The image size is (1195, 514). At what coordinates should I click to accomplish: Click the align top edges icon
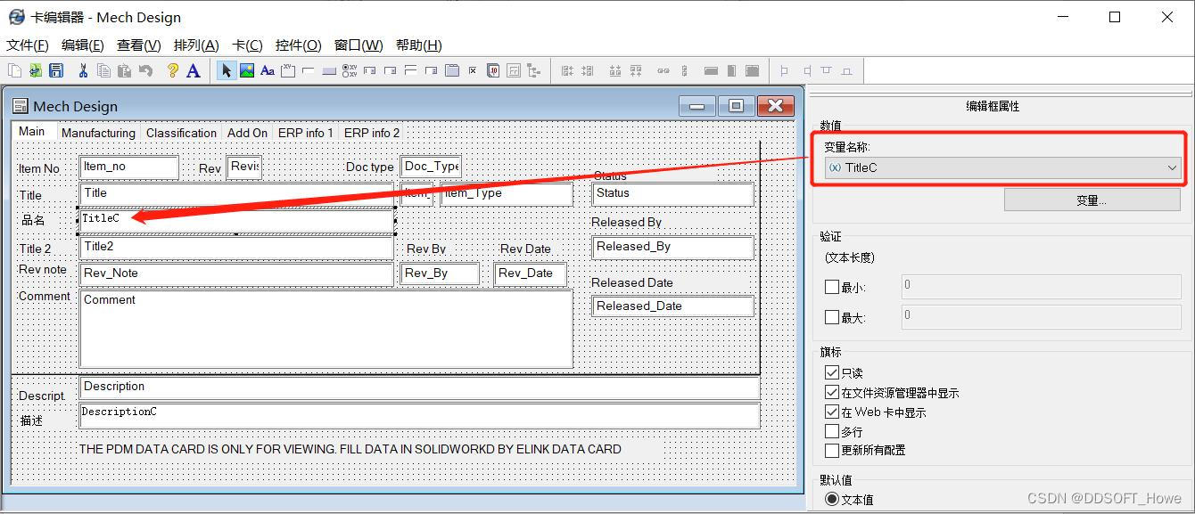coord(636,70)
